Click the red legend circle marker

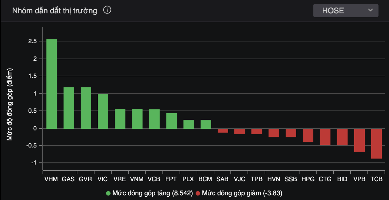pos(198,193)
